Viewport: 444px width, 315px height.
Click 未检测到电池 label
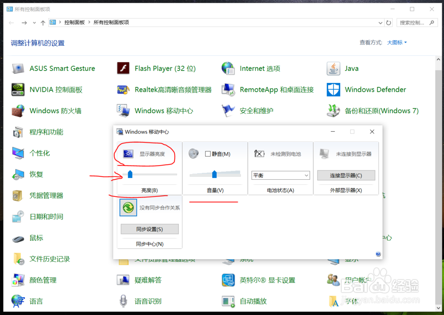pyautogui.click(x=285, y=154)
